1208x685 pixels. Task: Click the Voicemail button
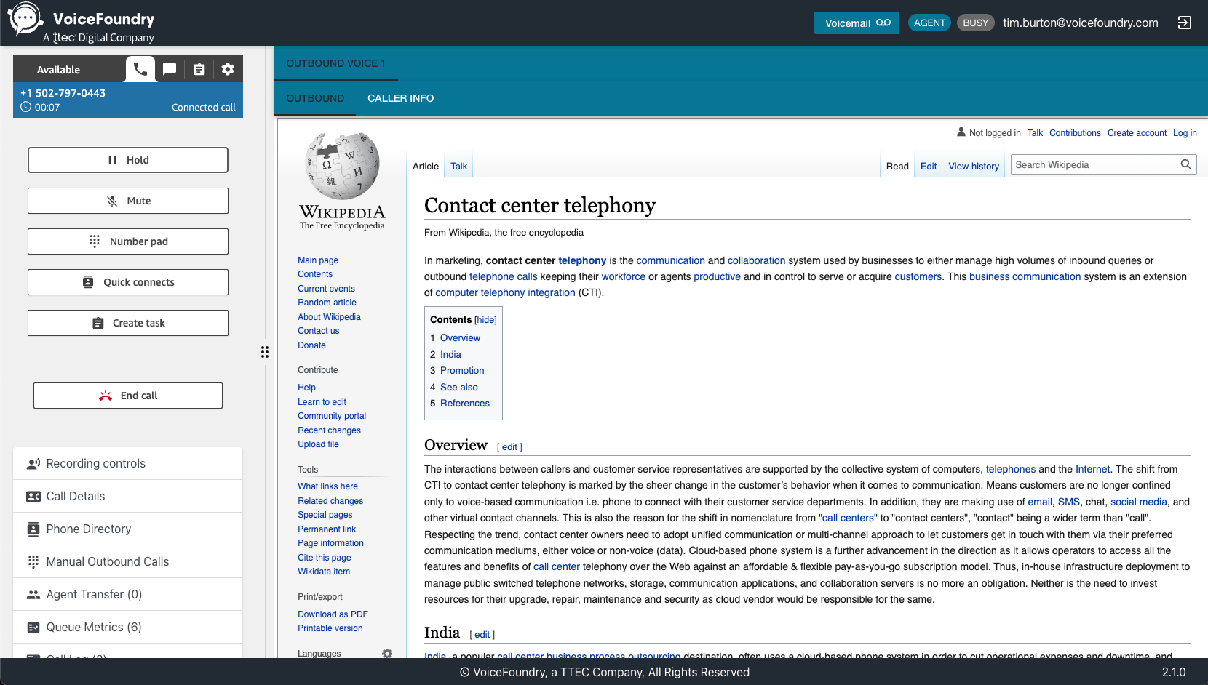(x=857, y=23)
